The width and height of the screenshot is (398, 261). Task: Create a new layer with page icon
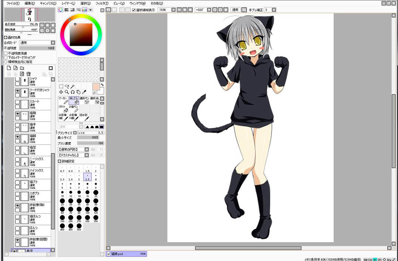coord(9,68)
